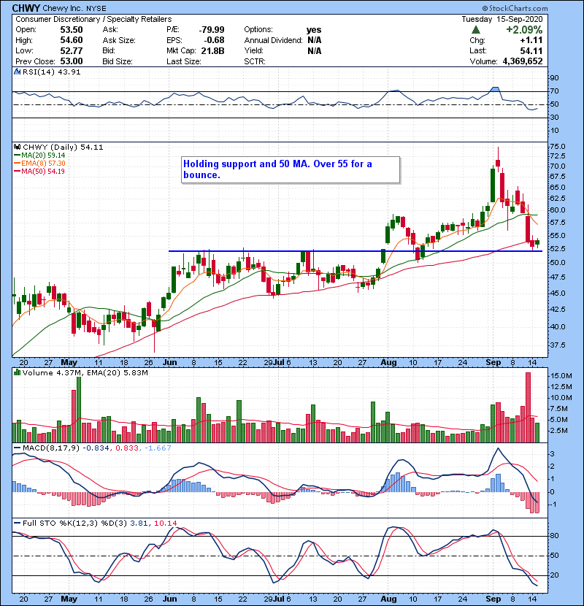584x606 pixels.
Task: Click the +2.09% percent change
Action: pos(524,30)
